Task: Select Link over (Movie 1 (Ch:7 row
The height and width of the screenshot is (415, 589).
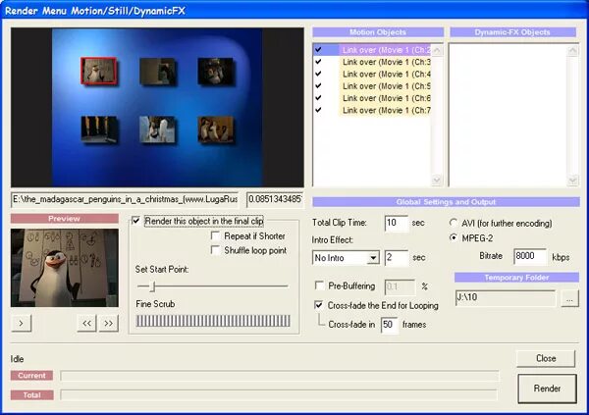Action: click(372, 110)
